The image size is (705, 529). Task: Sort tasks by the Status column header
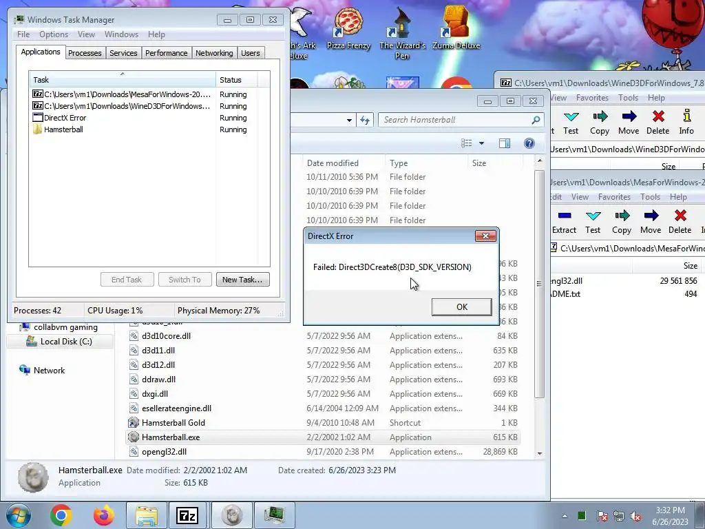(237, 80)
